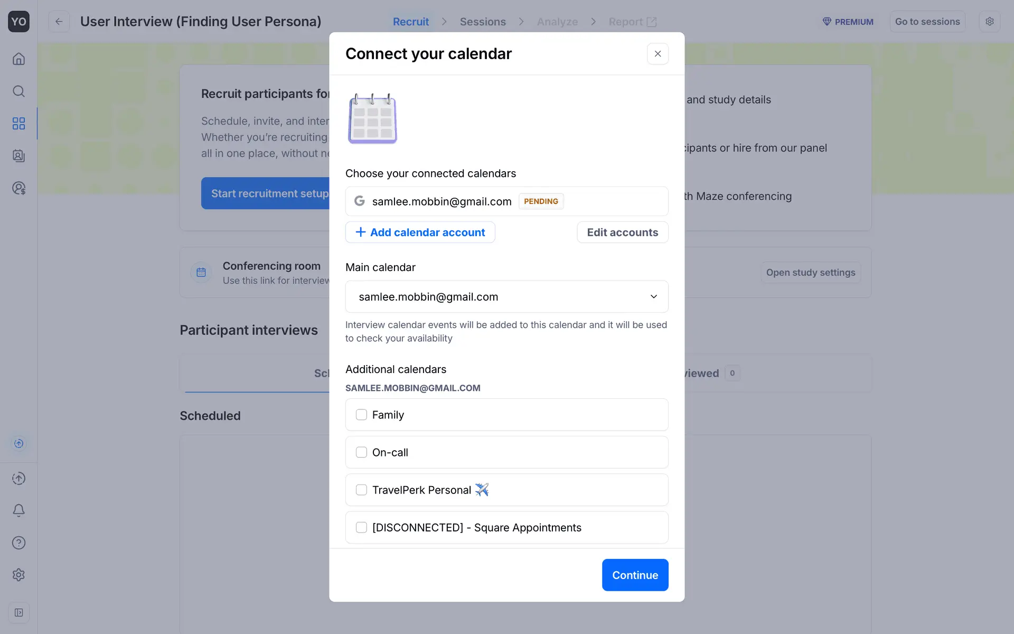Viewport: 1014px width, 634px height.
Task: Open the contacts icon in sidebar
Action: tap(18, 156)
